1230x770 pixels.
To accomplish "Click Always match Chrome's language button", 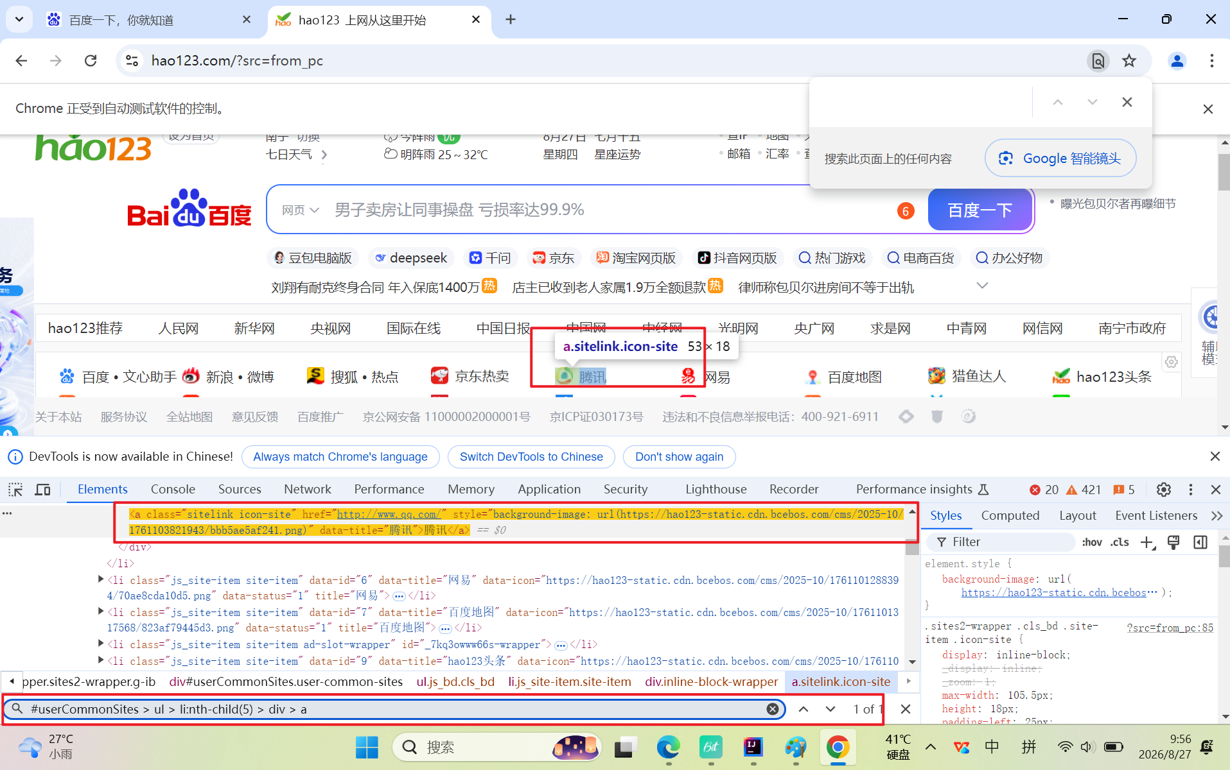I will pos(340,457).
